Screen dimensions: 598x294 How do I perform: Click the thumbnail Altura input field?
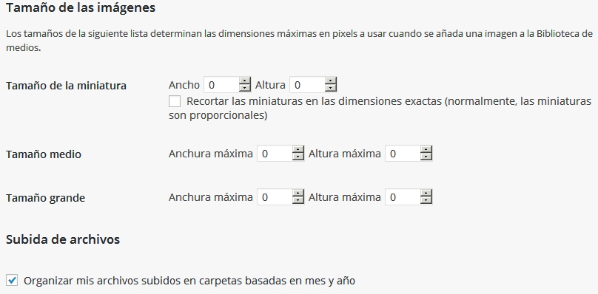click(x=307, y=84)
